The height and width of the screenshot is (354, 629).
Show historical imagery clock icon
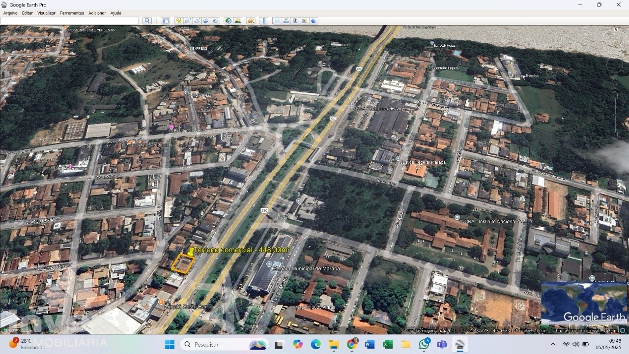tap(229, 21)
